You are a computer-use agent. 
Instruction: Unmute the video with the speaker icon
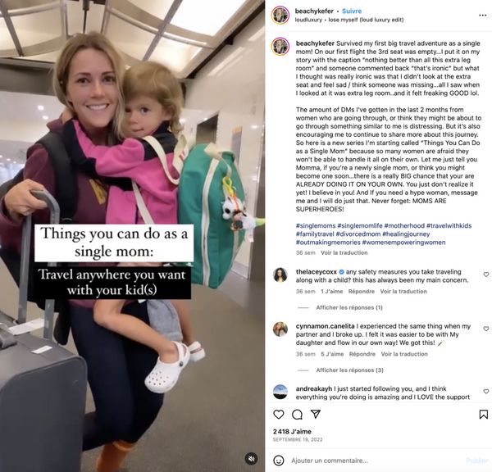tap(251, 459)
